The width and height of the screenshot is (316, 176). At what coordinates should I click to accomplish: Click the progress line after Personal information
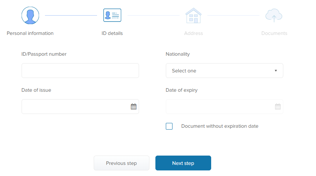click(71, 15)
